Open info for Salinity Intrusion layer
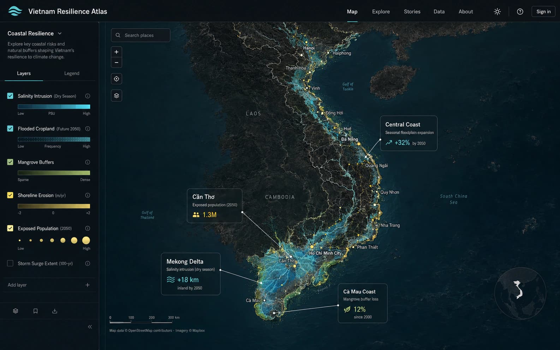This screenshot has height=350, width=560. click(88, 96)
